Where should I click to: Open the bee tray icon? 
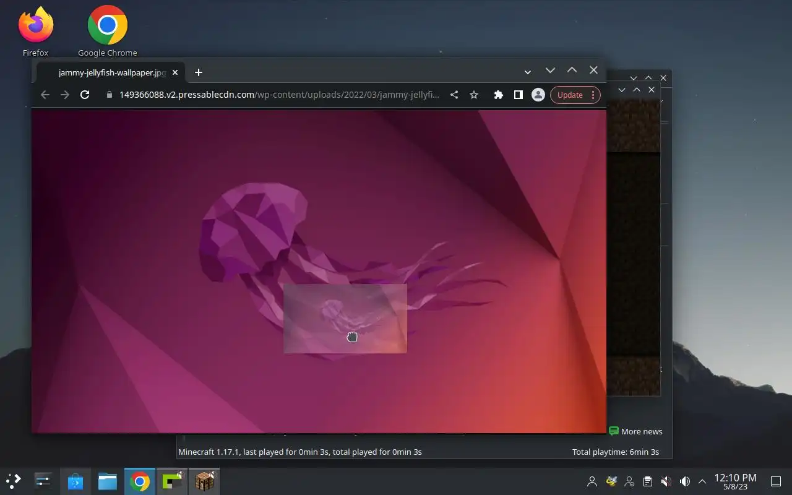(611, 481)
